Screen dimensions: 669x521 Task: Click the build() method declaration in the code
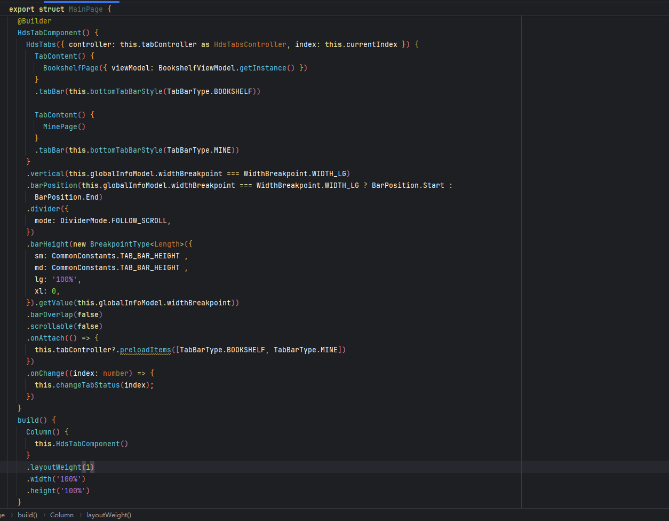pyautogui.click(x=33, y=420)
